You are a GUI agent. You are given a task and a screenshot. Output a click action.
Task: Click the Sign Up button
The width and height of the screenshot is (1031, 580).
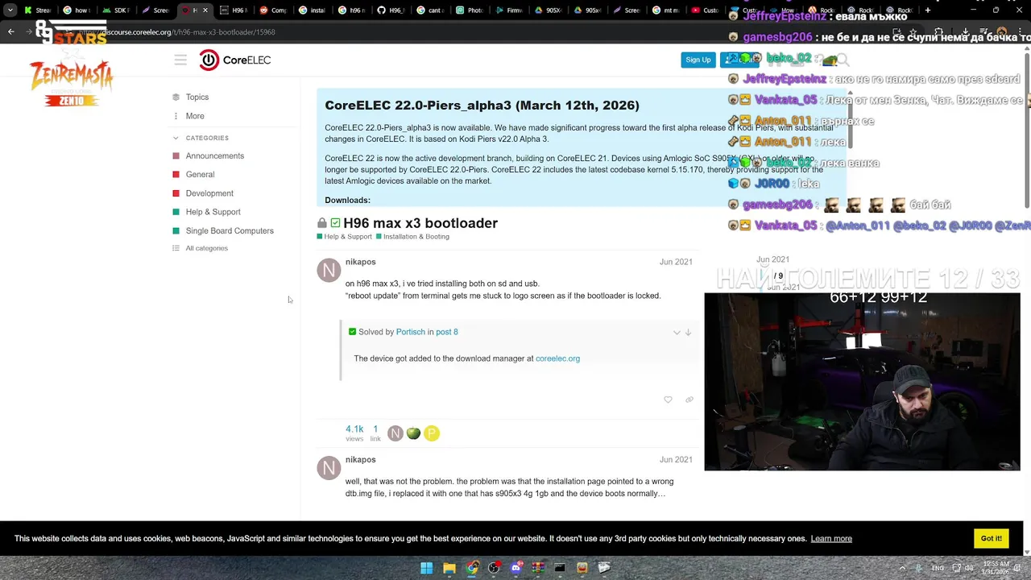pyautogui.click(x=698, y=60)
